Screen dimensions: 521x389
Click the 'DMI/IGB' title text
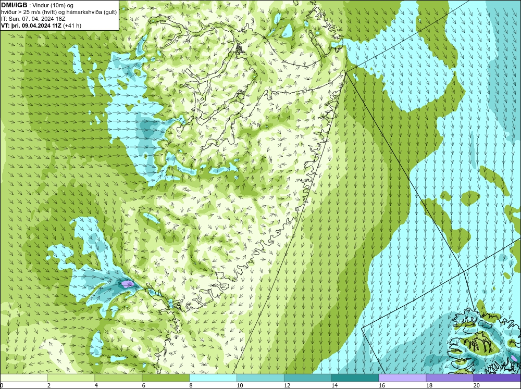(14, 5)
